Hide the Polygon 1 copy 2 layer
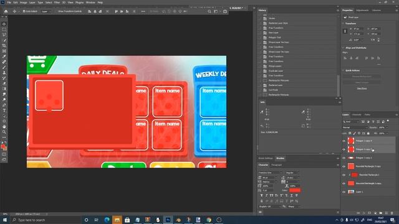This screenshot has height=224, width=399. tap(344, 158)
